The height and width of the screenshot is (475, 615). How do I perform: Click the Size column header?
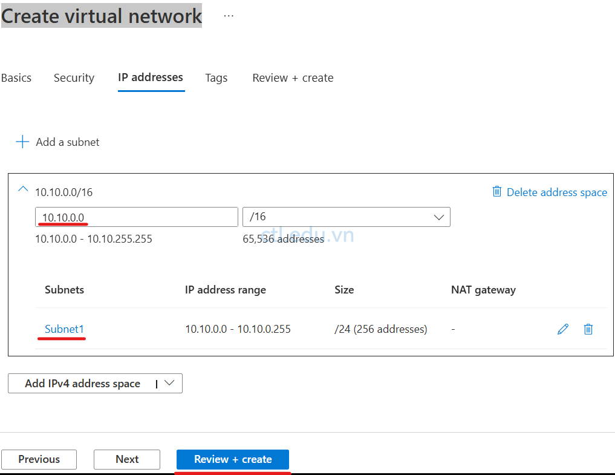(344, 290)
